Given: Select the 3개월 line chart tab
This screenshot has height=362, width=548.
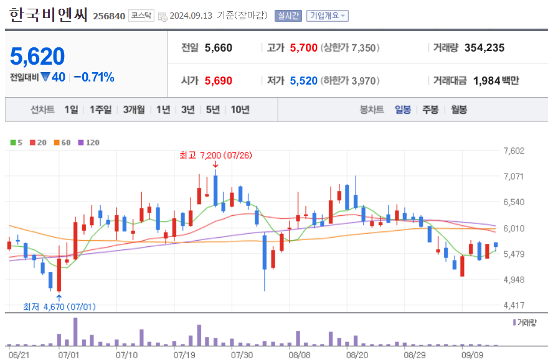Looking at the screenshot, I should pos(134,109).
